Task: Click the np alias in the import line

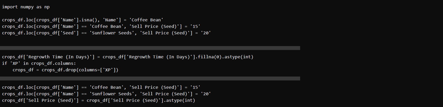Action: 47,7
